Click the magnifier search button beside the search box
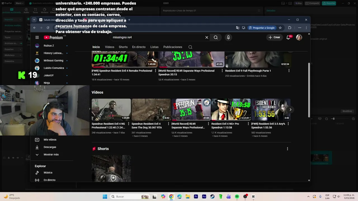This screenshot has width=358, height=201. 216,37
